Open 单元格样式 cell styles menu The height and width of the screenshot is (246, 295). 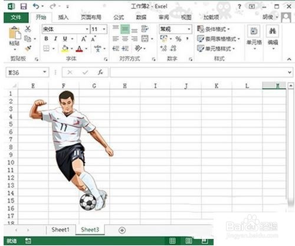[216, 48]
